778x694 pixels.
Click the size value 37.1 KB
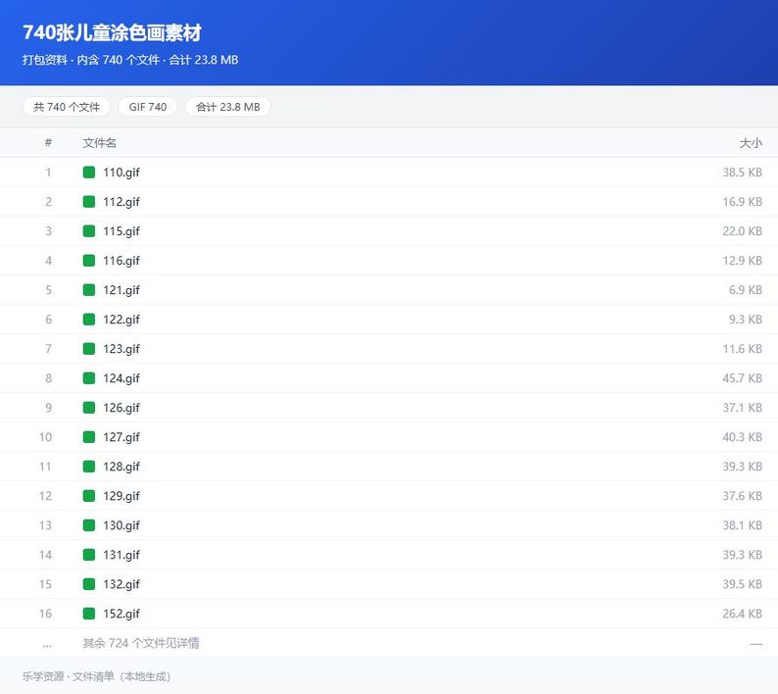click(x=743, y=408)
